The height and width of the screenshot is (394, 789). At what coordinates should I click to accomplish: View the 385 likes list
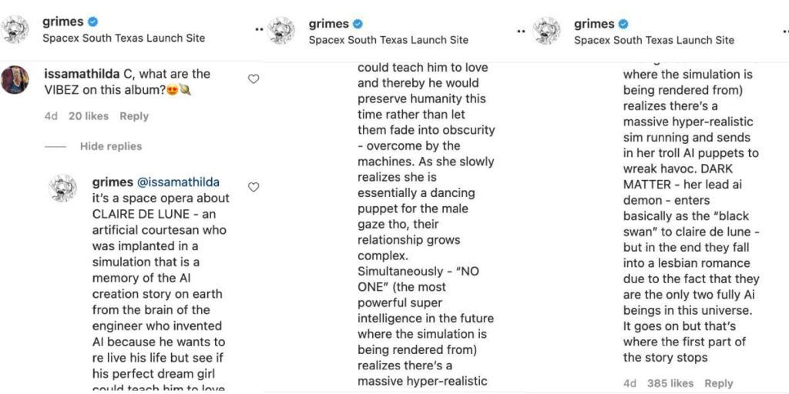(670, 383)
